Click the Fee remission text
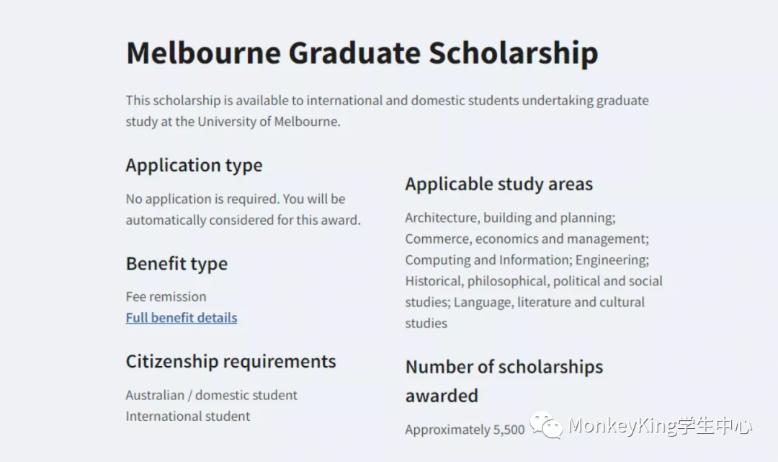The image size is (778, 462). pos(166,297)
